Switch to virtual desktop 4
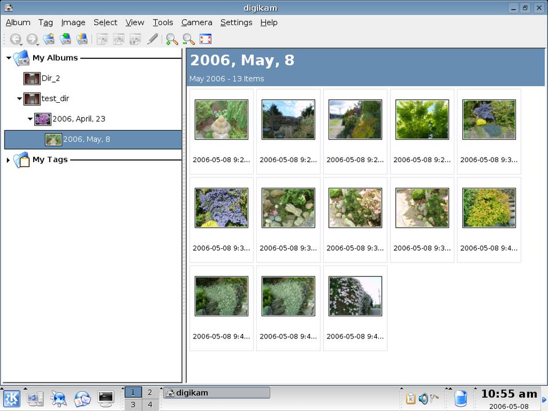548x411 pixels. (x=150, y=405)
